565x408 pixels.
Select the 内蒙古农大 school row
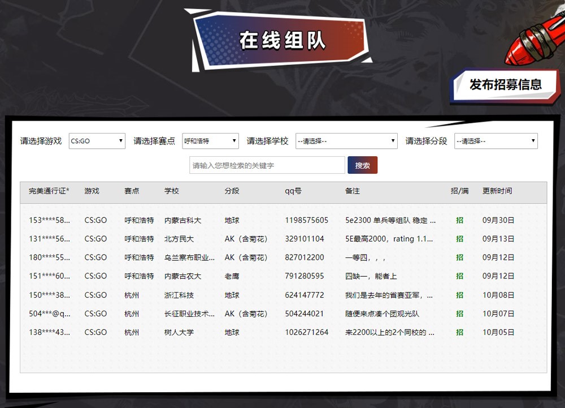182,276
